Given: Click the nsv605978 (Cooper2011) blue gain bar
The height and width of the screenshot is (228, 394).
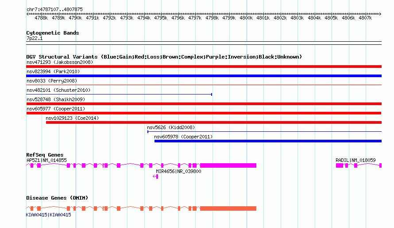Looking at the screenshot, I should (268, 141).
